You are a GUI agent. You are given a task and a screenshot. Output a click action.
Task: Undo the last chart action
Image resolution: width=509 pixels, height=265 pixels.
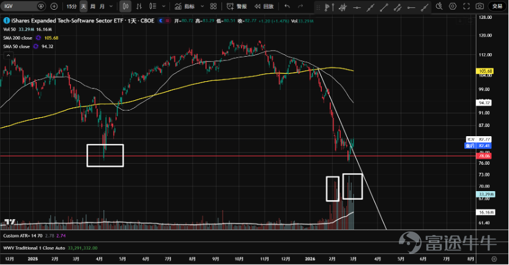click(x=287, y=6)
